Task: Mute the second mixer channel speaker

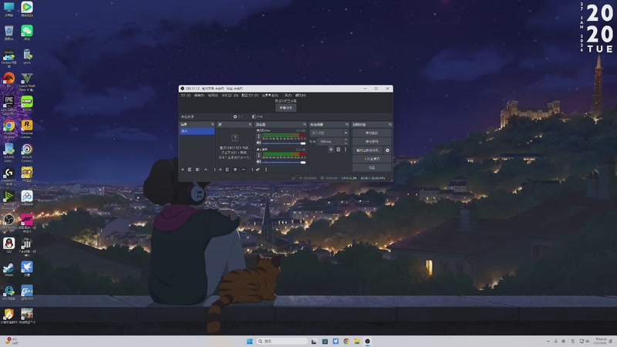Action: (x=258, y=162)
